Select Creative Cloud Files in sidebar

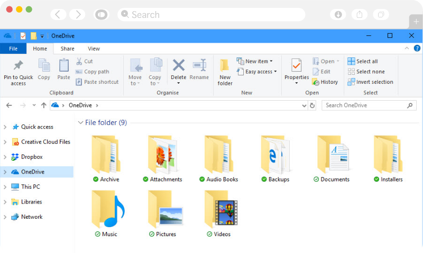click(x=41, y=142)
